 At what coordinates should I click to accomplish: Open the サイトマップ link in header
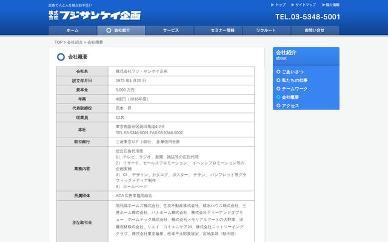click(306, 5)
